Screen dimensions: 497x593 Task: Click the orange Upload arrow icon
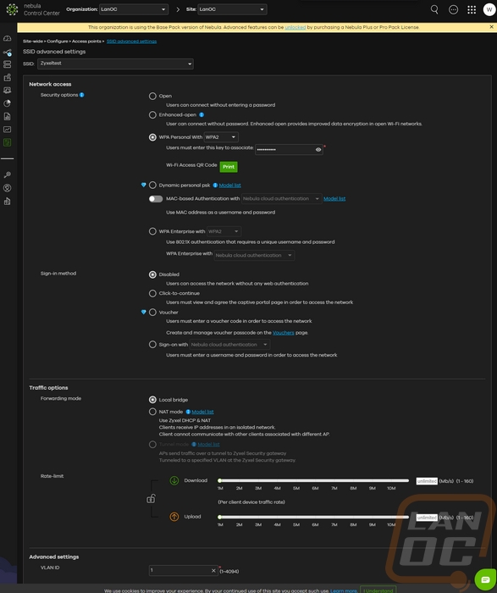[x=174, y=517]
